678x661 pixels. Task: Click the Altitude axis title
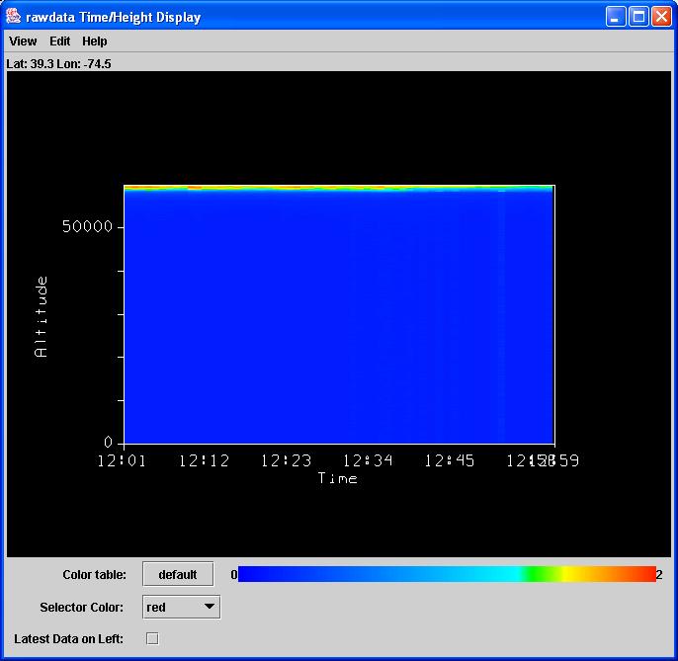click(x=41, y=316)
